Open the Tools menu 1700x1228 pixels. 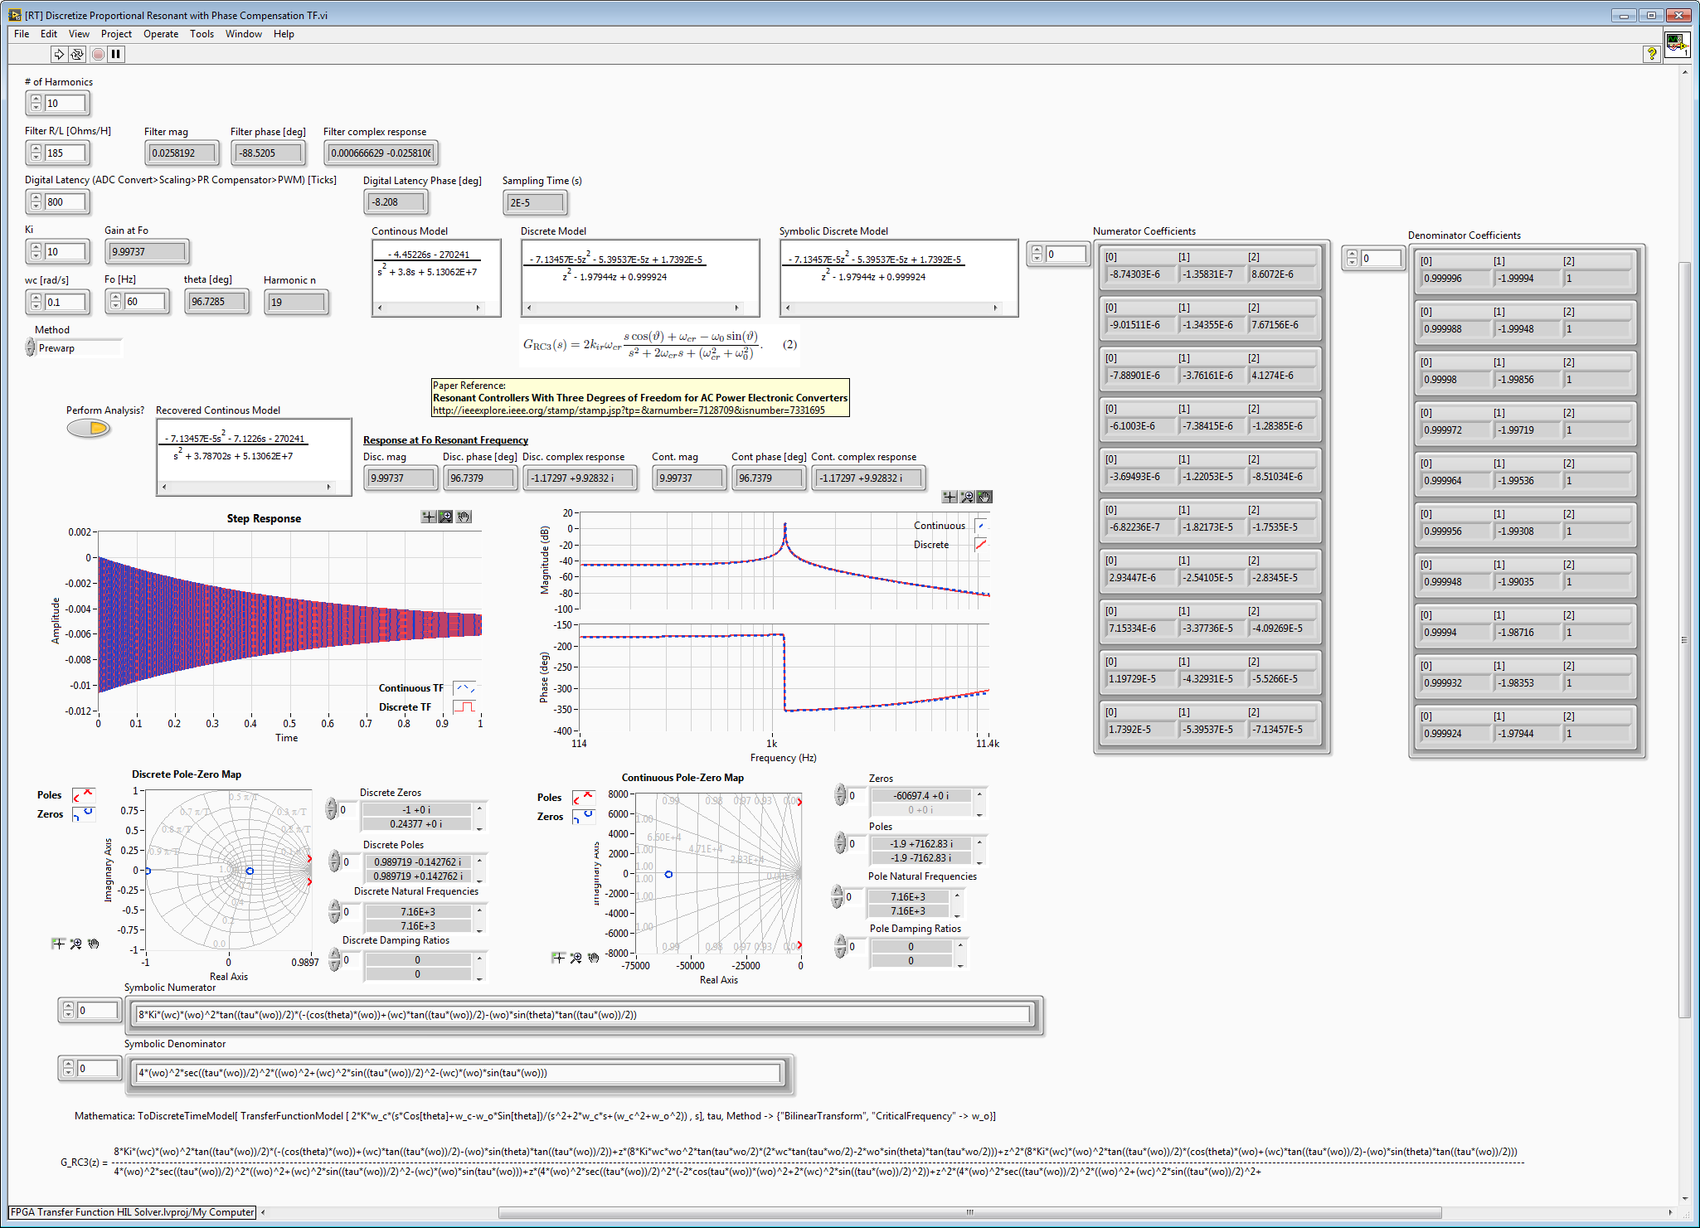[x=202, y=34]
